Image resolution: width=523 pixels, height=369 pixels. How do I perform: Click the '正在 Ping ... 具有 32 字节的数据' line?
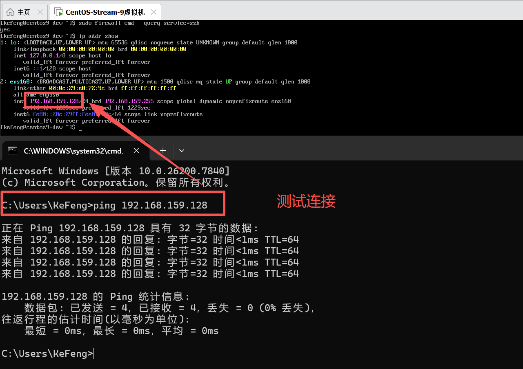(130, 228)
